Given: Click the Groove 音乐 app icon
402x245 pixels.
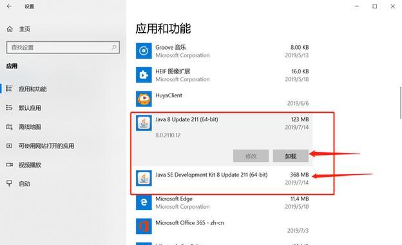Looking at the screenshot, I should 144,51.
